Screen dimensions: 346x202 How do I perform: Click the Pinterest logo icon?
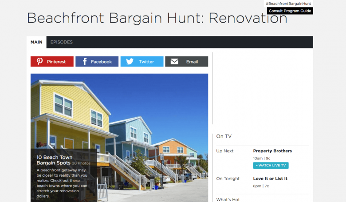click(40, 61)
